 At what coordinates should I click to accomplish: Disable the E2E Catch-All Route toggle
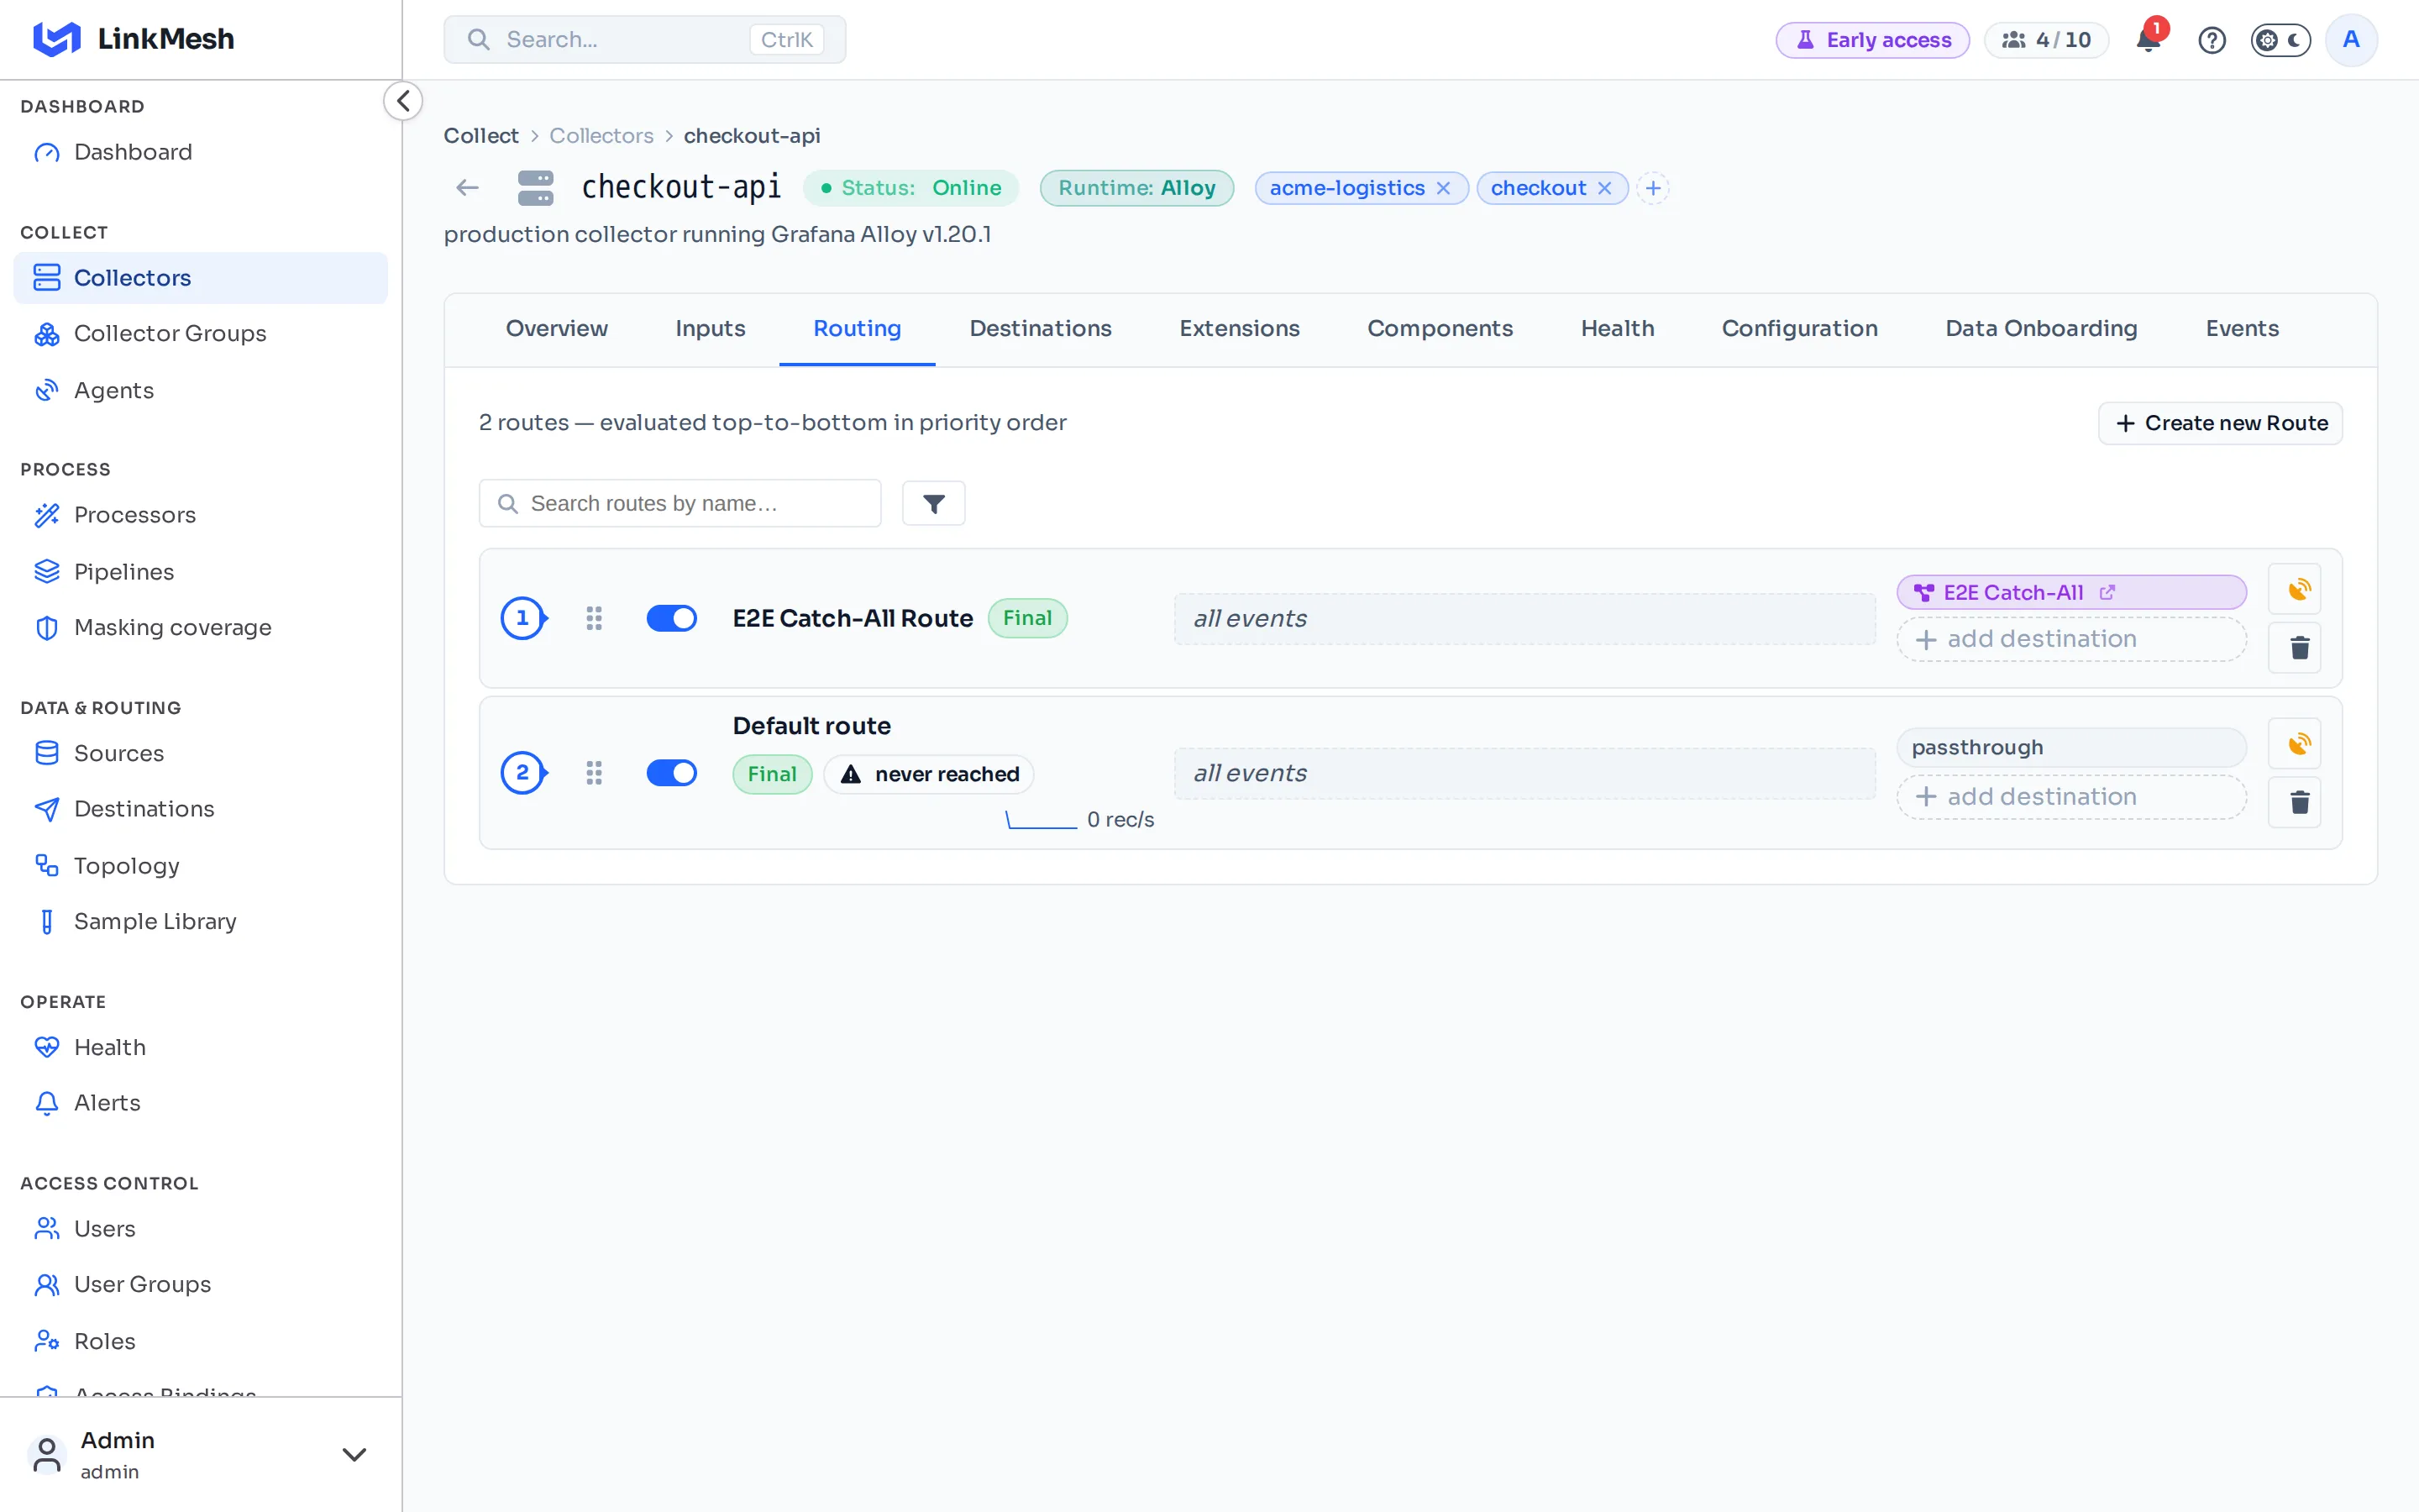[x=672, y=618]
